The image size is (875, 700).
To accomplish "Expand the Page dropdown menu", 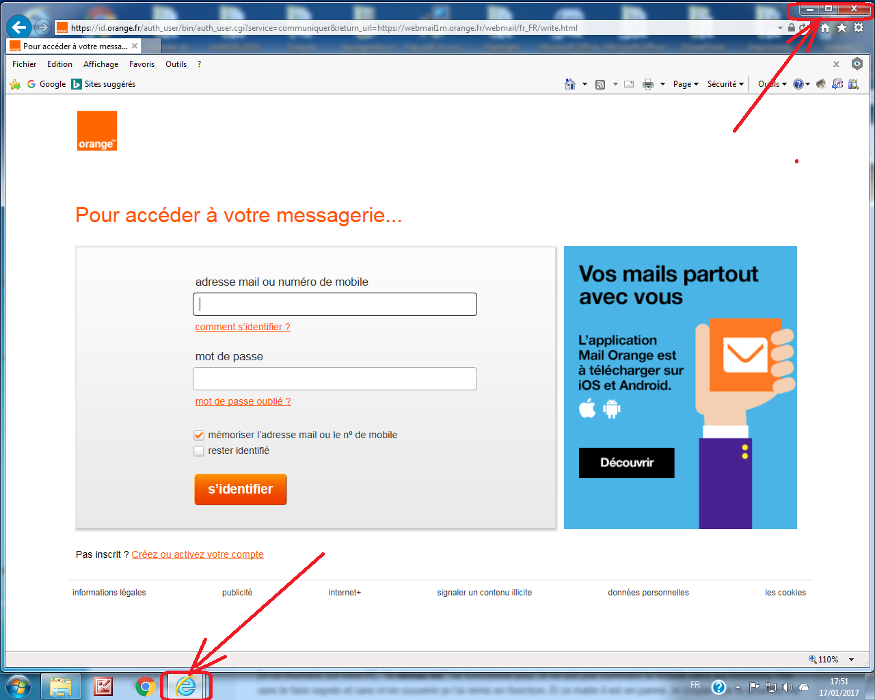I will (x=686, y=84).
